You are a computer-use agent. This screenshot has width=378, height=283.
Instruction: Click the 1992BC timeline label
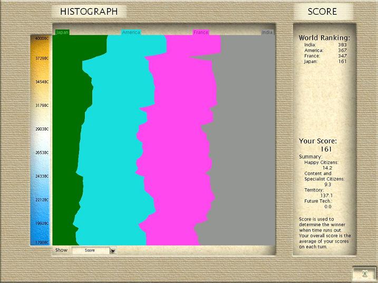pyautogui.click(x=42, y=224)
